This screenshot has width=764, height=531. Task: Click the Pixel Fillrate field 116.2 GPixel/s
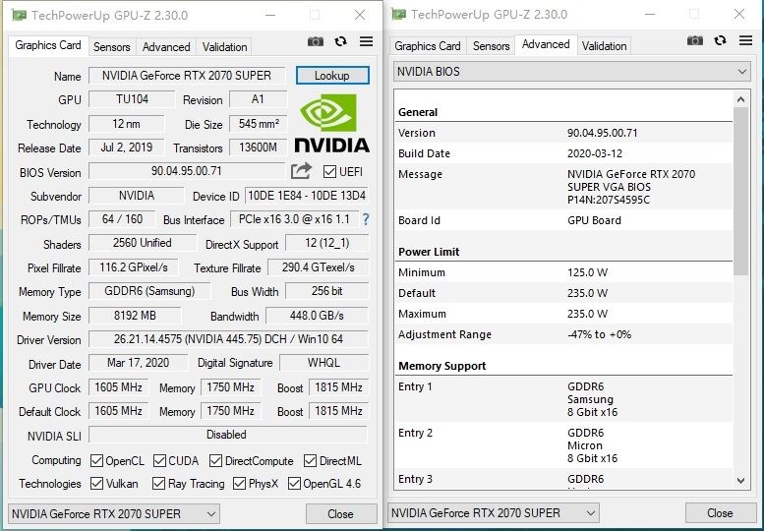[134, 267]
